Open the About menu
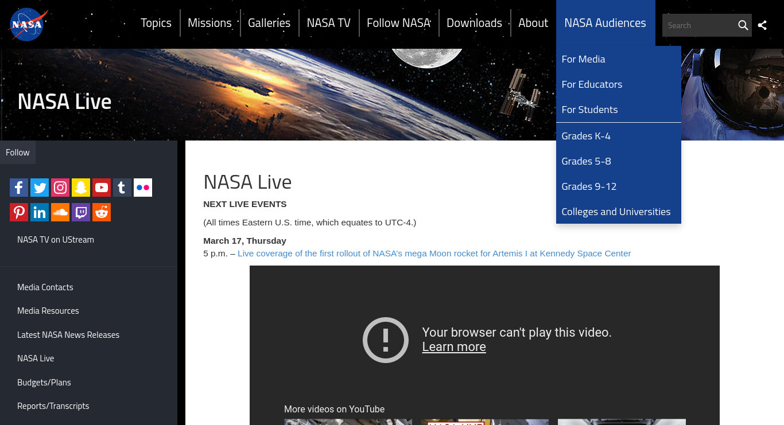The height and width of the screenshot is (425, 784). pyautogui.click(x=533, y=23)
